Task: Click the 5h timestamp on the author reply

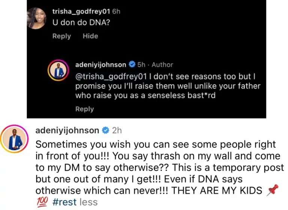Action: coord(141,64)
